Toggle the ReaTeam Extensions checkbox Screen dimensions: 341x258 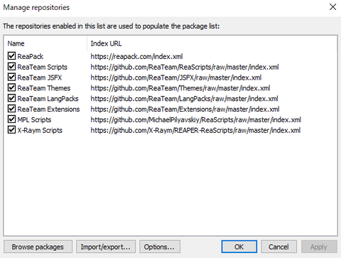[11, 109]
